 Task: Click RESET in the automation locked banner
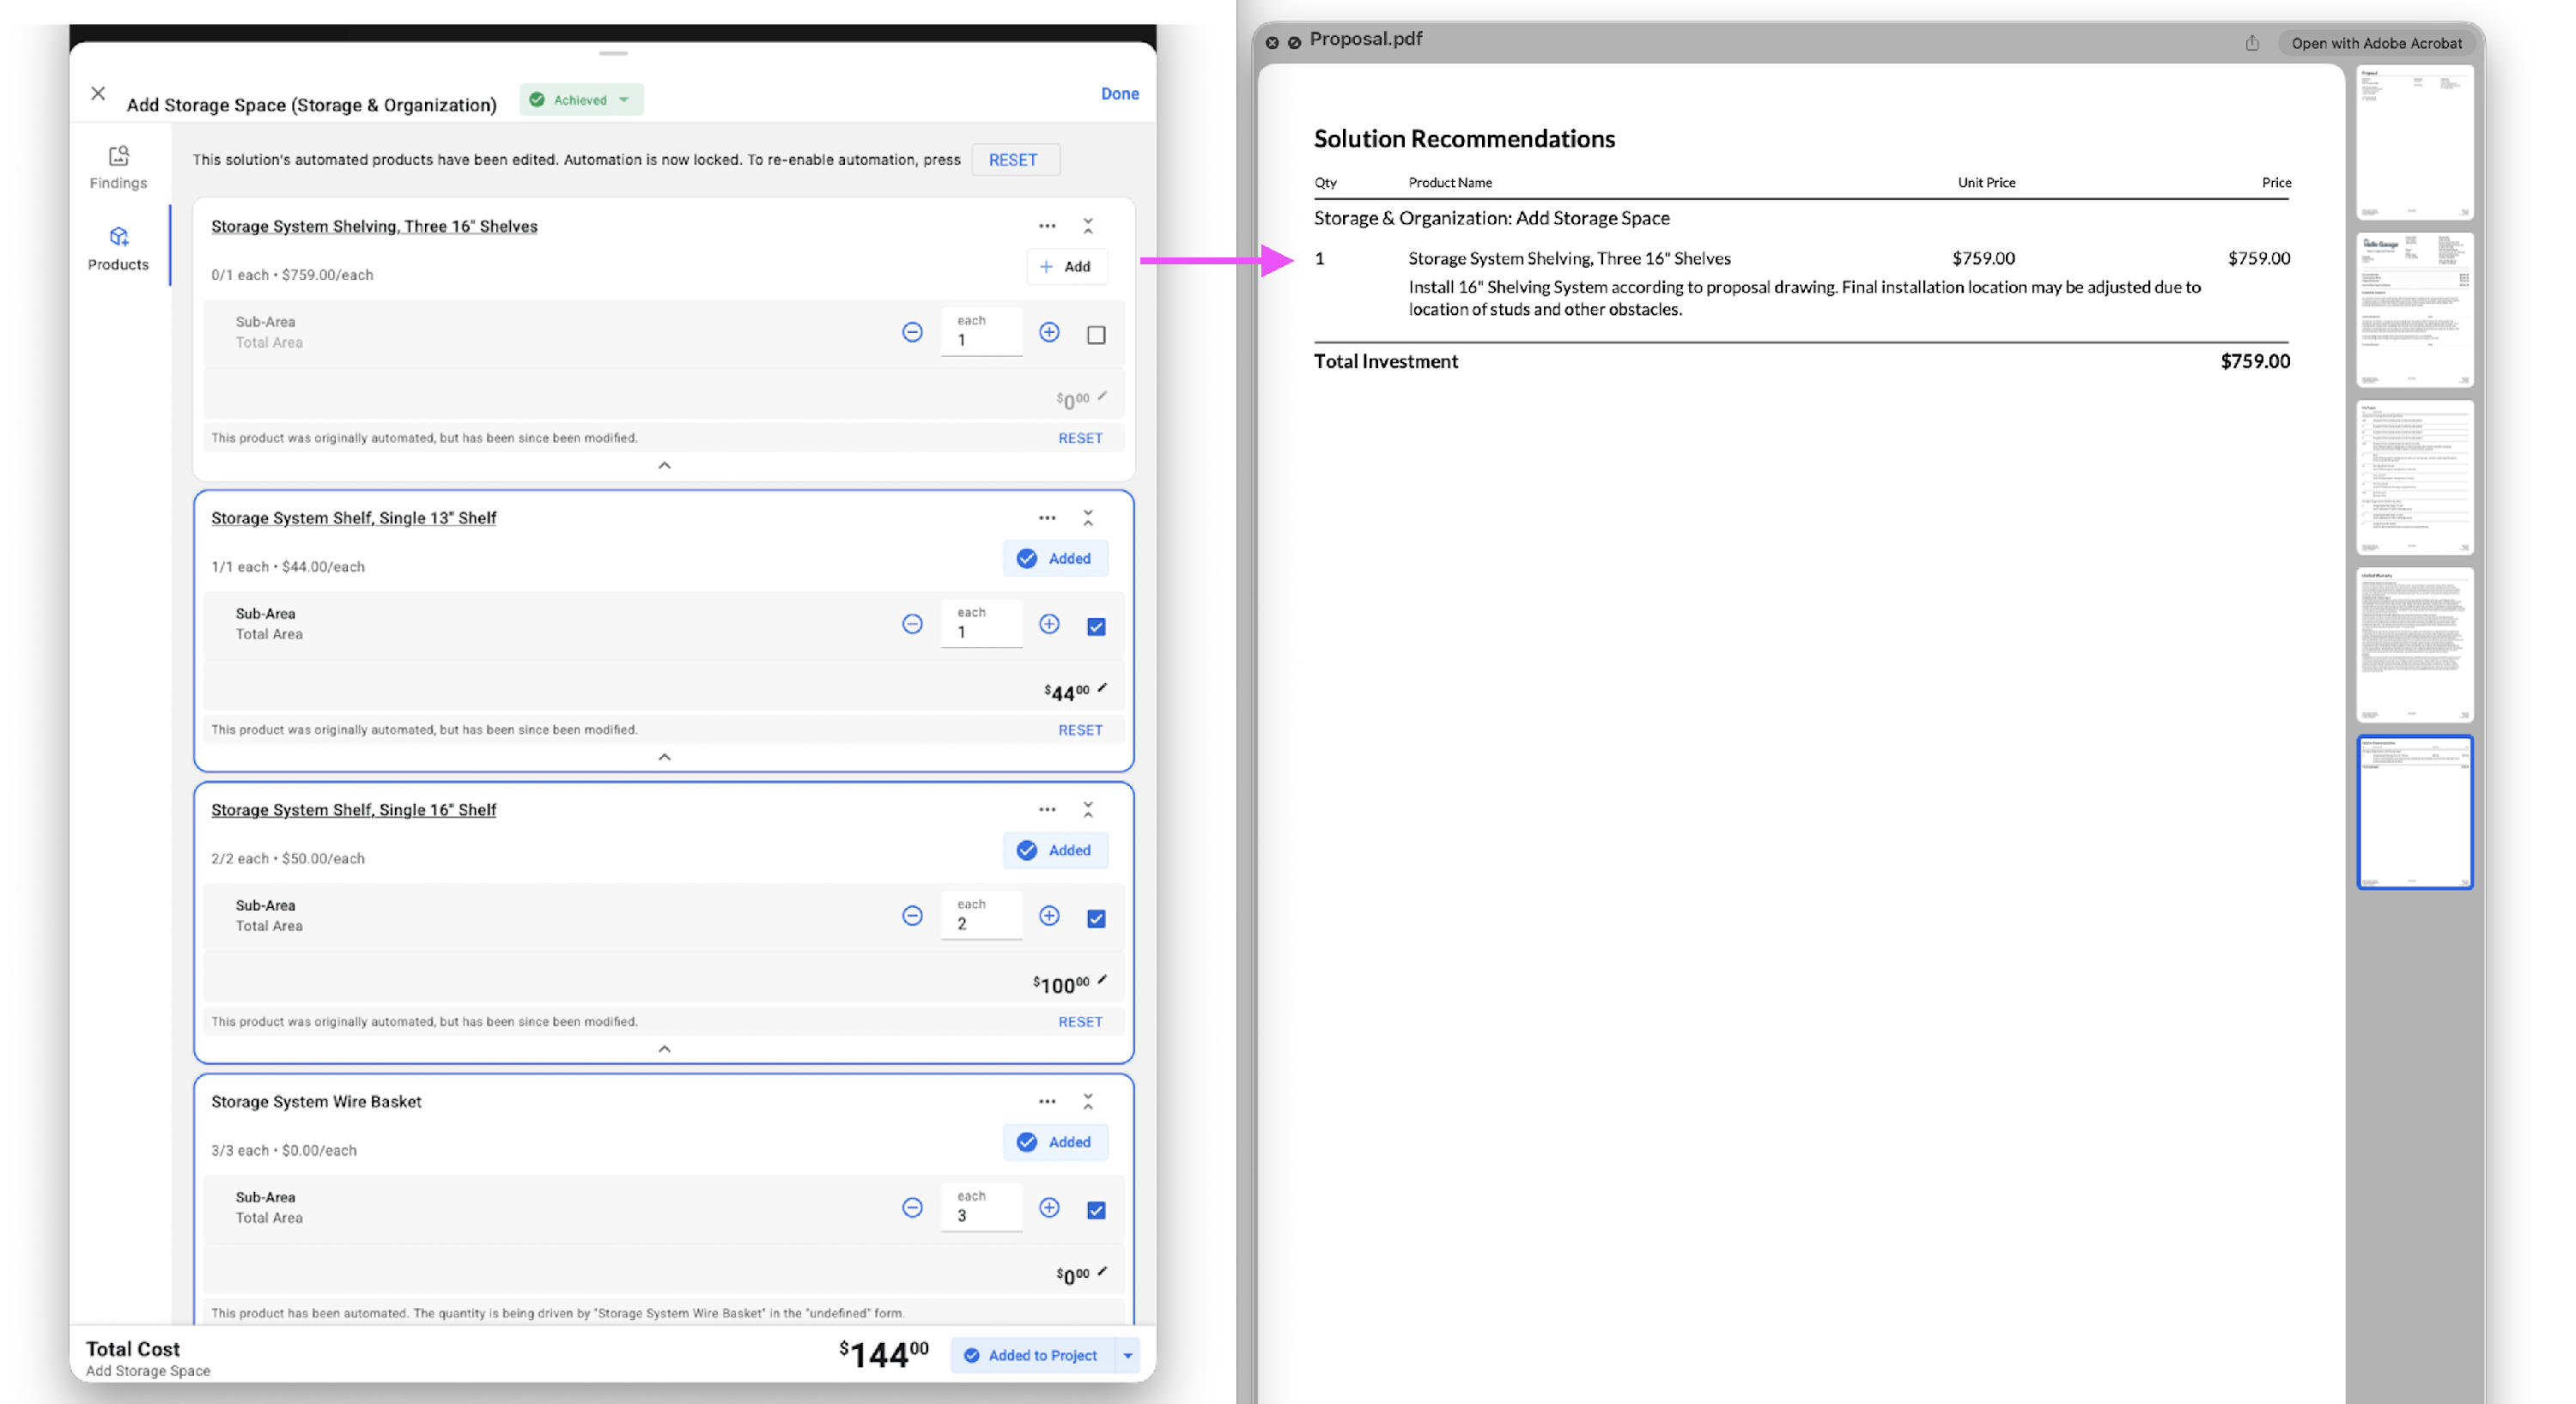[1012, 160]
